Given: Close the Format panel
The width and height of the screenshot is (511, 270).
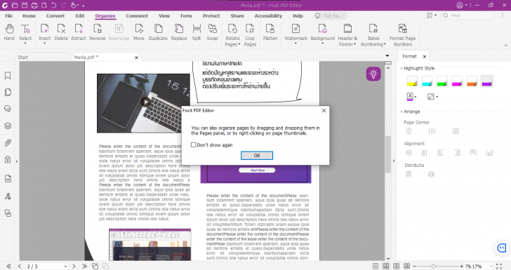Looking at the screenshot, I should pos(425,57).
